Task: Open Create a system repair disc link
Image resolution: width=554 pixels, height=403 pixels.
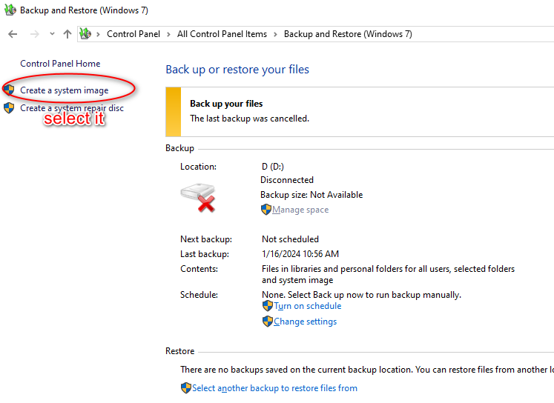Action: (72, 108)
